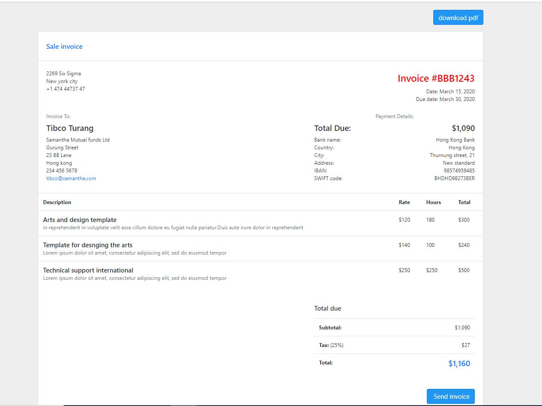Click the Payment Details: label
The image size is (542, 406).
(394, 116)
